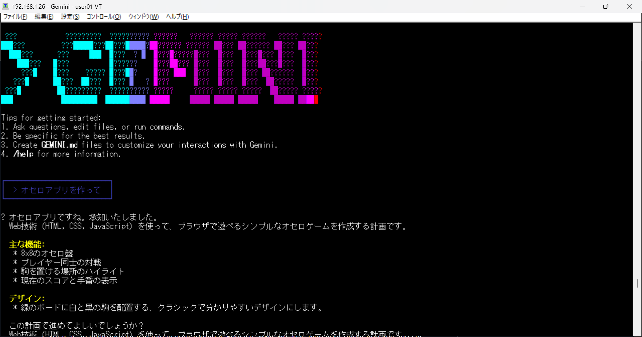
Task: Click the line 'オセロアプリですね。承知いたしました。'
Action: (x=83, y=217)
